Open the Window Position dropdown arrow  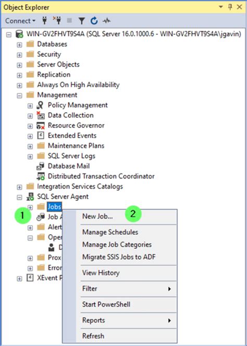(x=221, y=7)
